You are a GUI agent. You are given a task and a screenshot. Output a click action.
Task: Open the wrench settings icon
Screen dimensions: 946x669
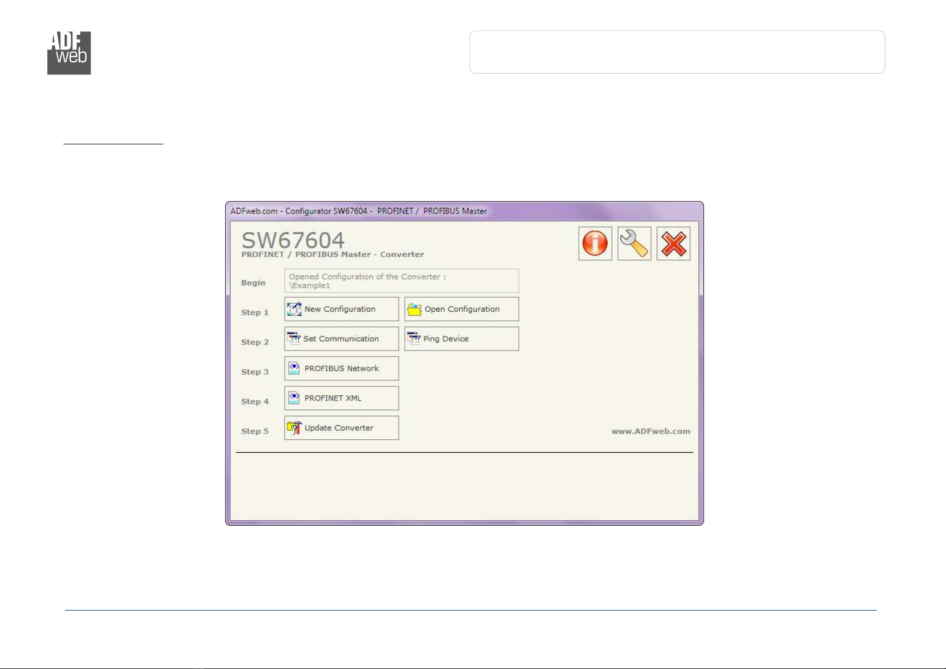634,244
